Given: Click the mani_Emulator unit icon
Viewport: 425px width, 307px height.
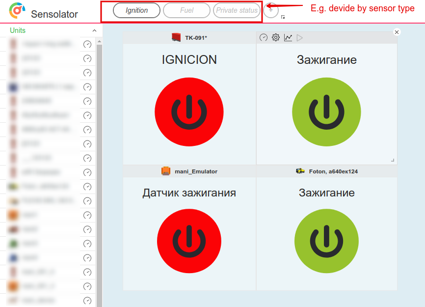Looking at the screenshot, I should [166, 171].
